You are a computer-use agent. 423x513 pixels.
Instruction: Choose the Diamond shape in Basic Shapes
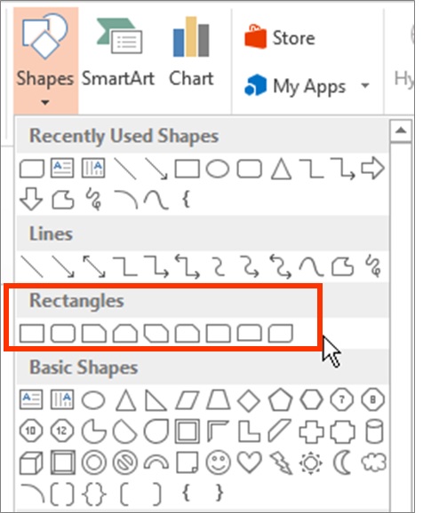click(249, 399)
